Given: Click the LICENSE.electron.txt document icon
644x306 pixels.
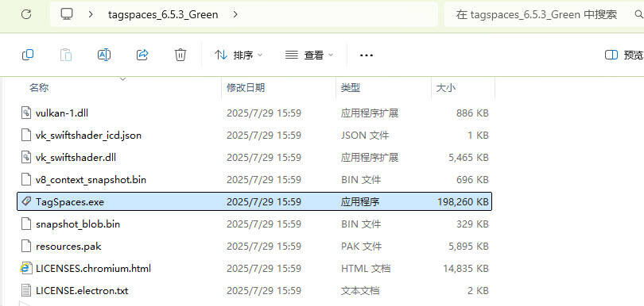Looking at the screenshot, I should [26, 291].
